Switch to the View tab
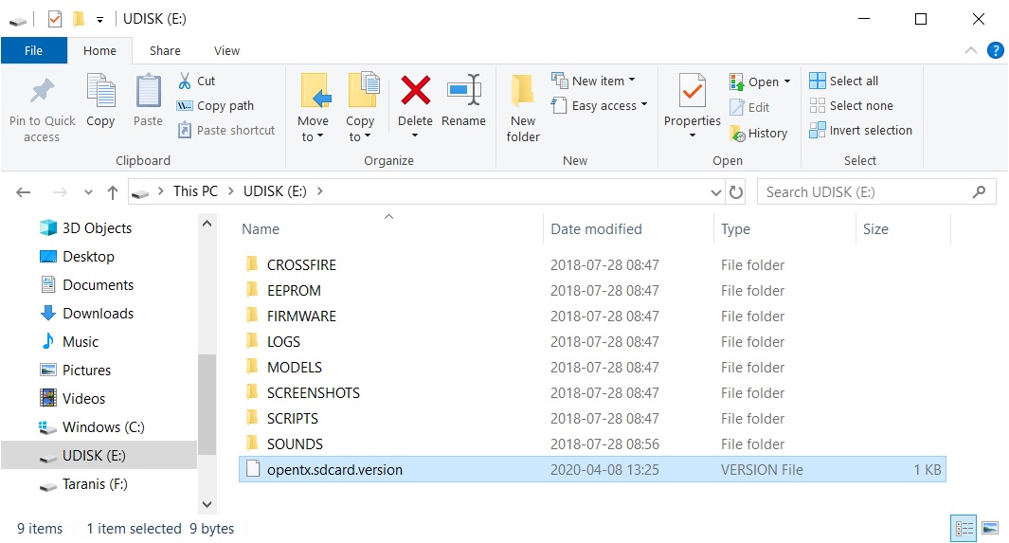The height and width of the screenshot is (543, 1009). (226, 50)
